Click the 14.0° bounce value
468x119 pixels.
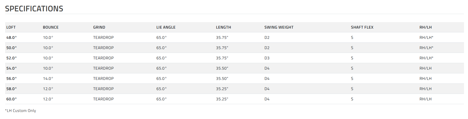(48, 79)
